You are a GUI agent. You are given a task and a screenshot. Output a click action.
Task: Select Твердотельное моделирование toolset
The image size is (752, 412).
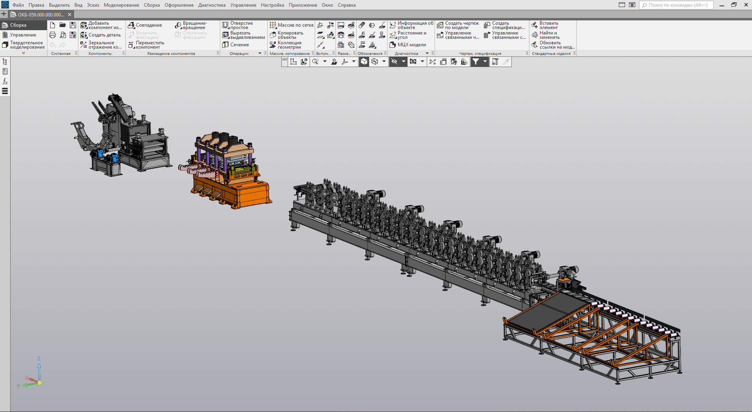click(24, 45)
